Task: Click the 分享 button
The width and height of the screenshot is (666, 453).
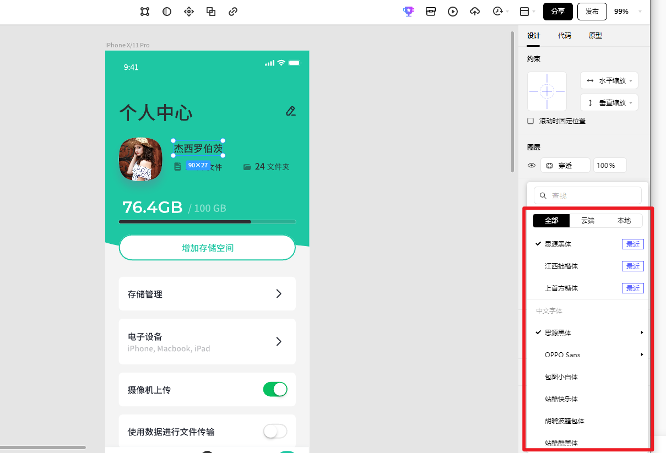Action: point(558,12)
